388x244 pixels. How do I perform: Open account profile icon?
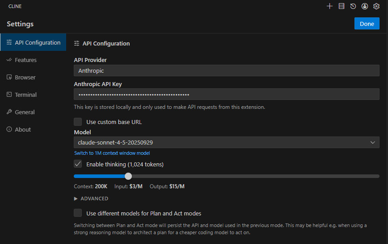(x=365, y=6)
